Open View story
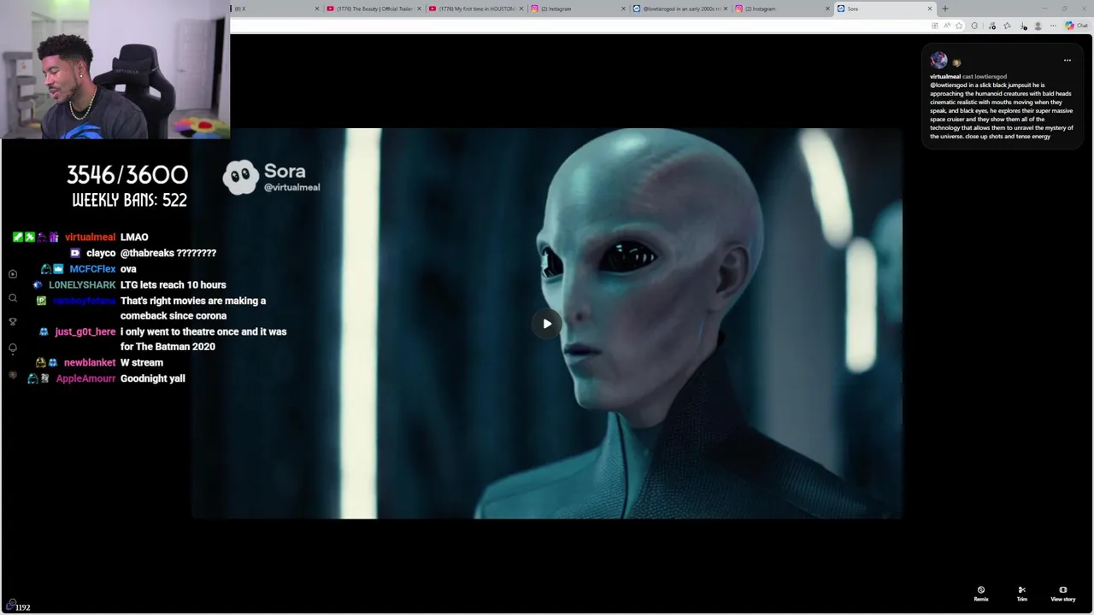 point(1062,594)
